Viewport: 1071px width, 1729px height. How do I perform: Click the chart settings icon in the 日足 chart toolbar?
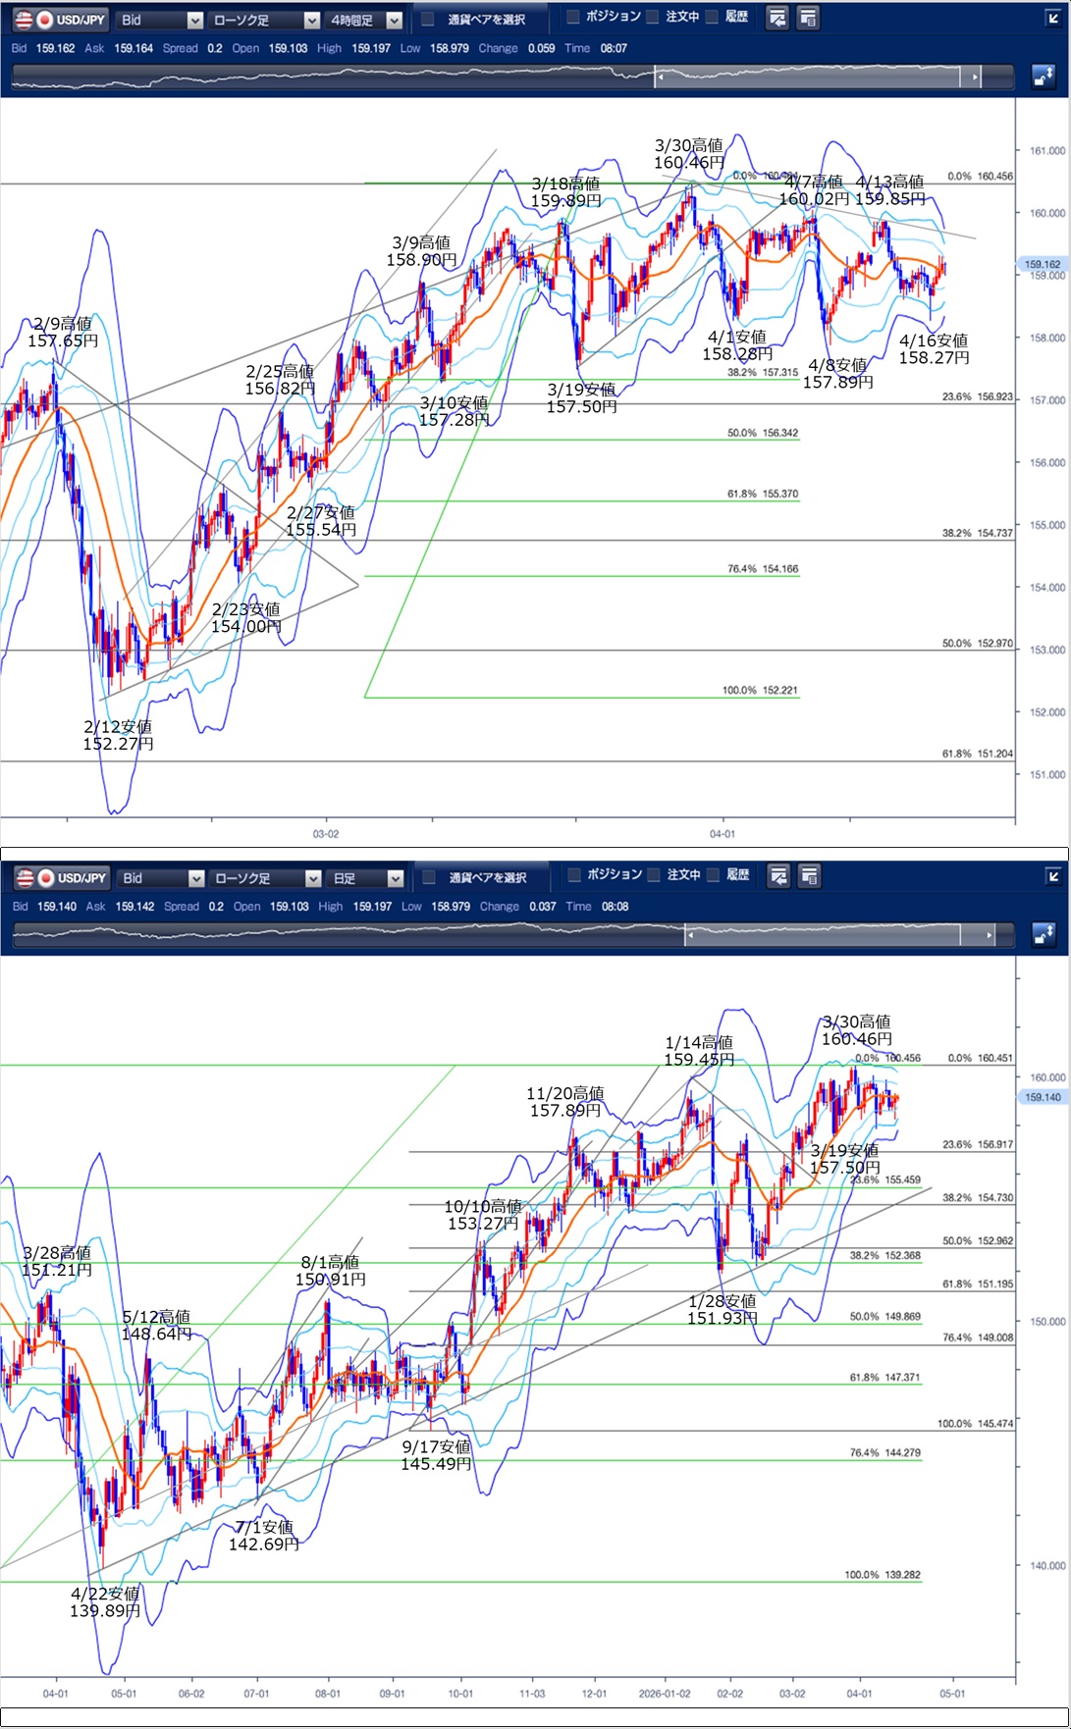pos(778,875)
